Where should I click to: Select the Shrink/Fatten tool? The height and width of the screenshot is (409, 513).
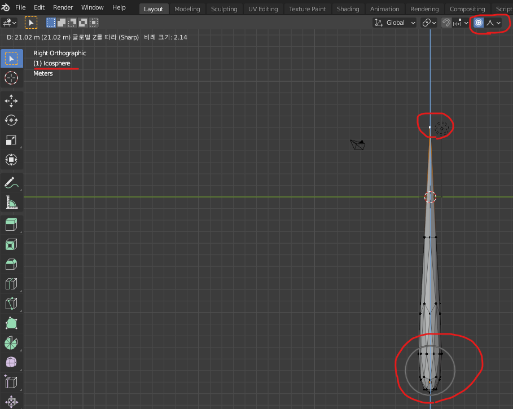coord(11,402)
